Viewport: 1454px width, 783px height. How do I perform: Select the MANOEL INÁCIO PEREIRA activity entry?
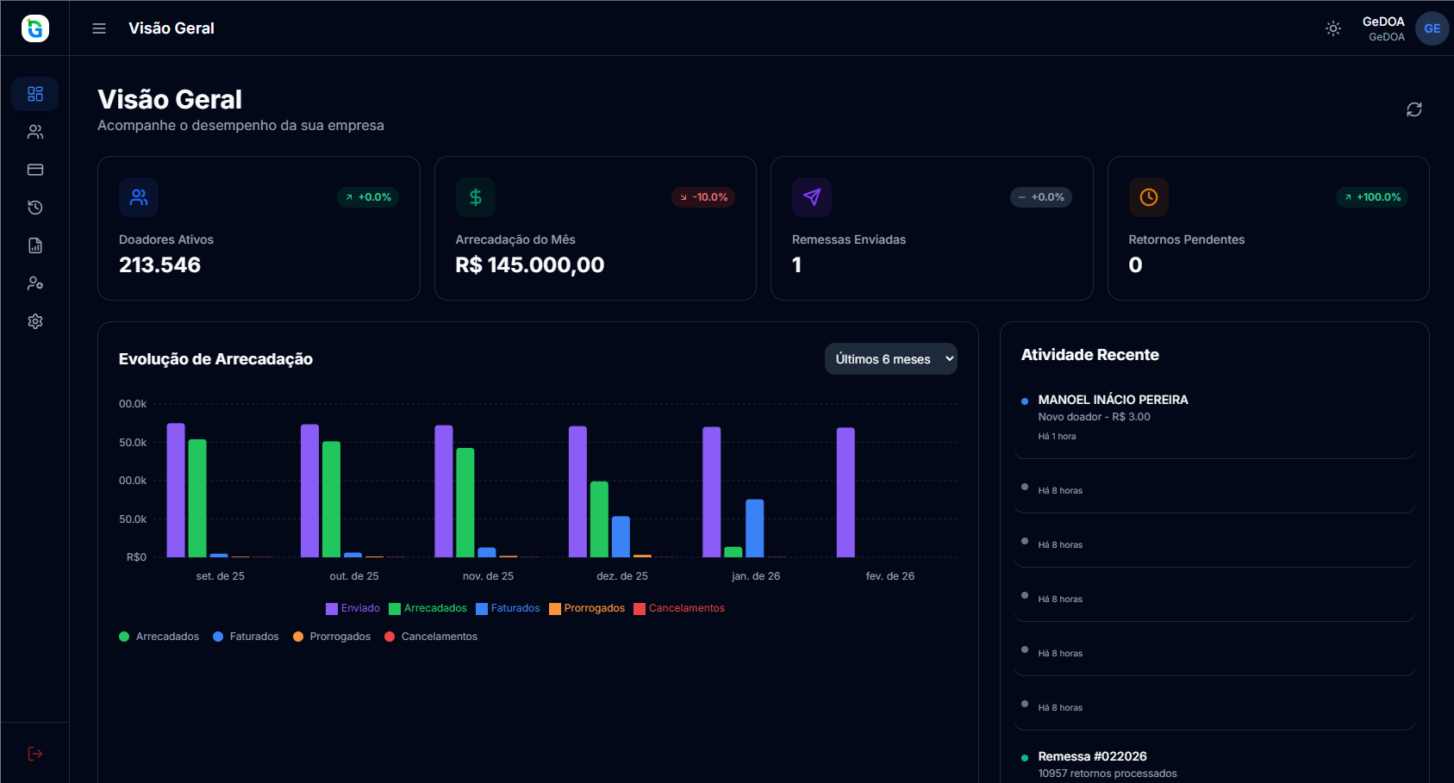[1112, 400]
